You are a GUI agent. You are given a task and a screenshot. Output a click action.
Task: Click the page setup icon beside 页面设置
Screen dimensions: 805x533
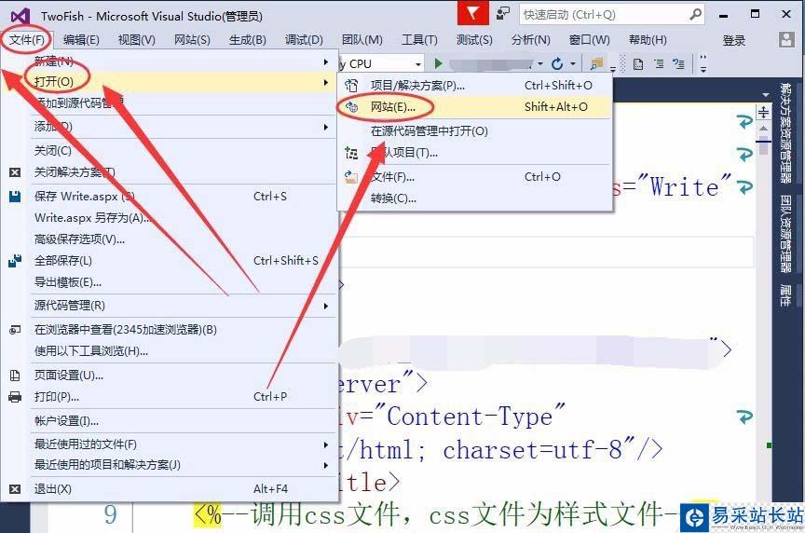click(15, 376)
